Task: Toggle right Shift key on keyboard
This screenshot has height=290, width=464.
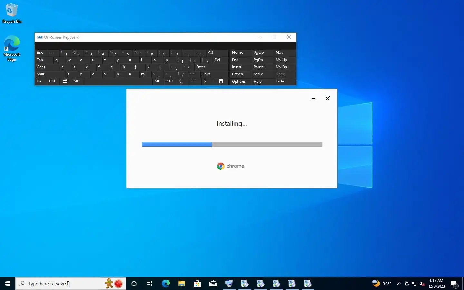Action: [214, 74]
